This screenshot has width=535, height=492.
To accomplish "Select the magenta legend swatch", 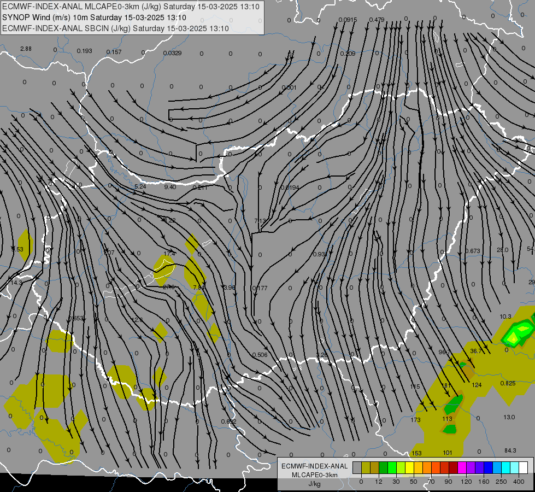I will [x=462, y=467].
